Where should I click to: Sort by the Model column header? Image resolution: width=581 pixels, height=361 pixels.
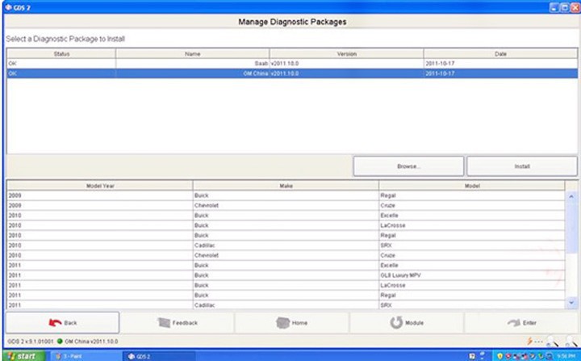(472, 186)
